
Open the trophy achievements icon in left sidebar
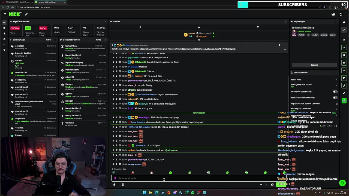click(4, 33)
